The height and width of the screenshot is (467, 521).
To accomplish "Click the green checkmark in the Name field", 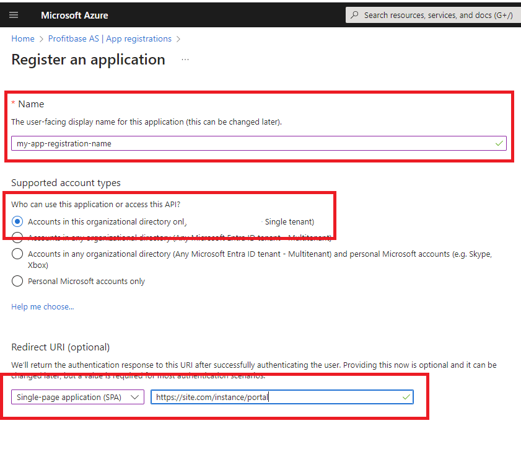I will [499, 143].
